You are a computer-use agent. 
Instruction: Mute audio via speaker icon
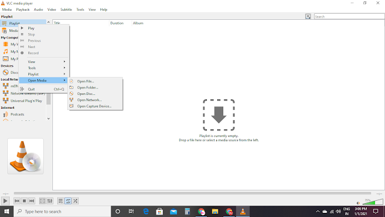pos(359,203)
